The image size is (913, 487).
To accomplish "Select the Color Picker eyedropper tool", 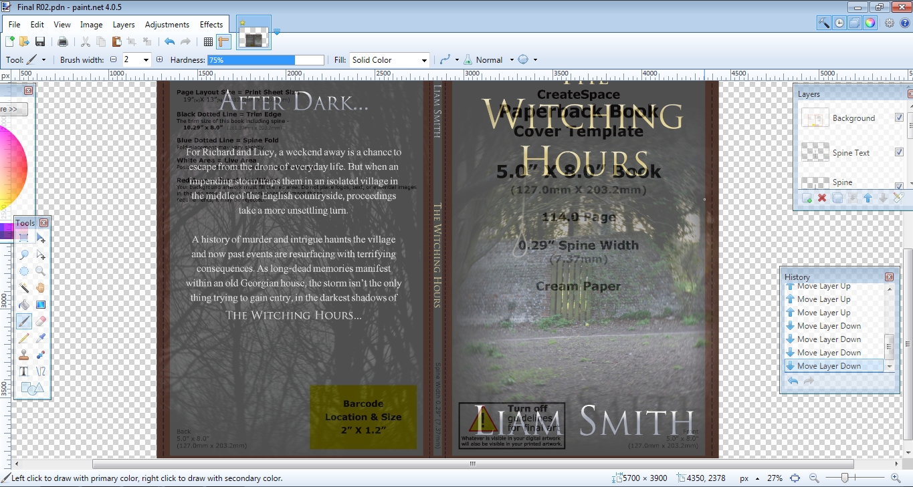I will (x=41, y=338).
